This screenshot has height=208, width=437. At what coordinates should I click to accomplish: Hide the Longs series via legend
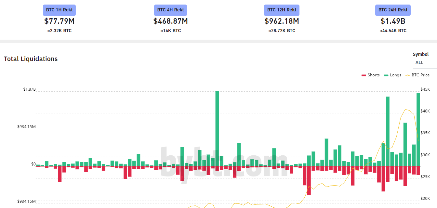tap(392, 75)
